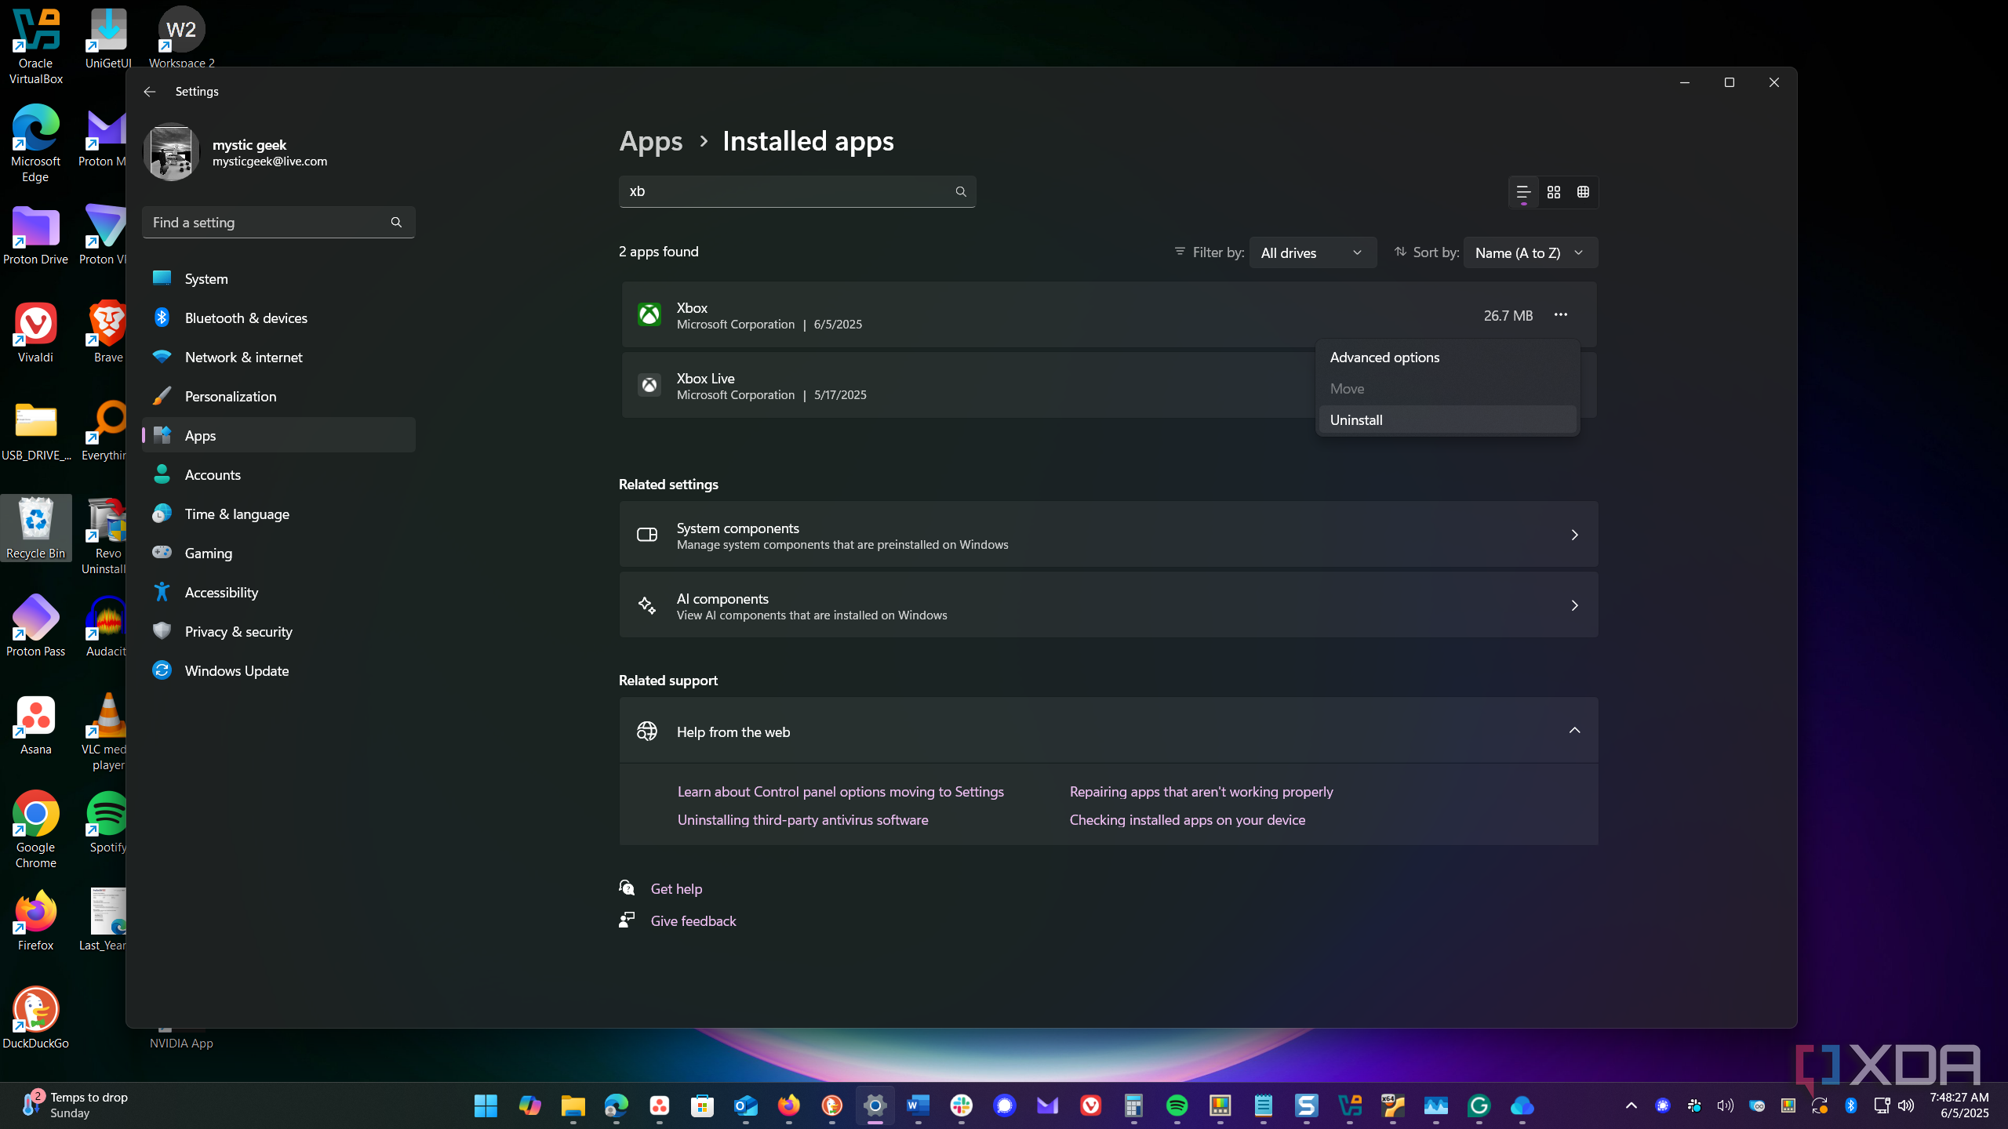Open Uninstalling third-party antivirus software link
The width and height of the screenshot is (2008, 1129).
coord(802,820)
